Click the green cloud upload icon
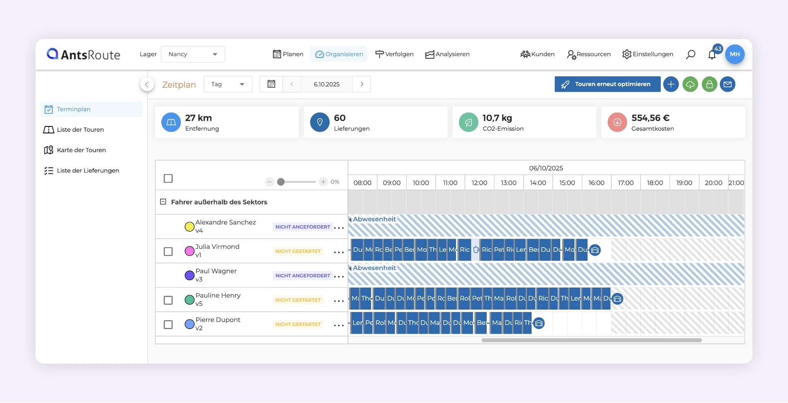 (x=690, y=84)
